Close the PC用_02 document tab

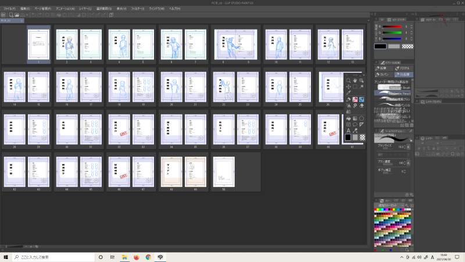[x=22, y=20]
